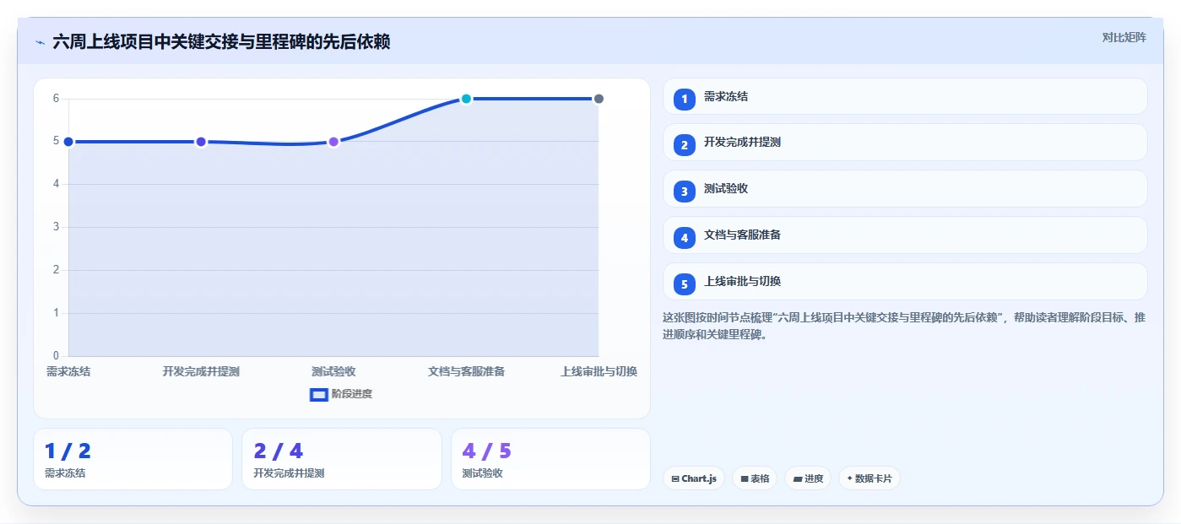The image size is (1181, 524).
Task: Click the y-axis value 0
Action: (56, 355)
